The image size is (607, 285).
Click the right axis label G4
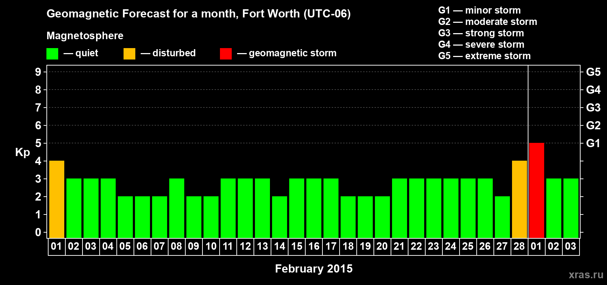pyautogui.click(x=593, y=90)
